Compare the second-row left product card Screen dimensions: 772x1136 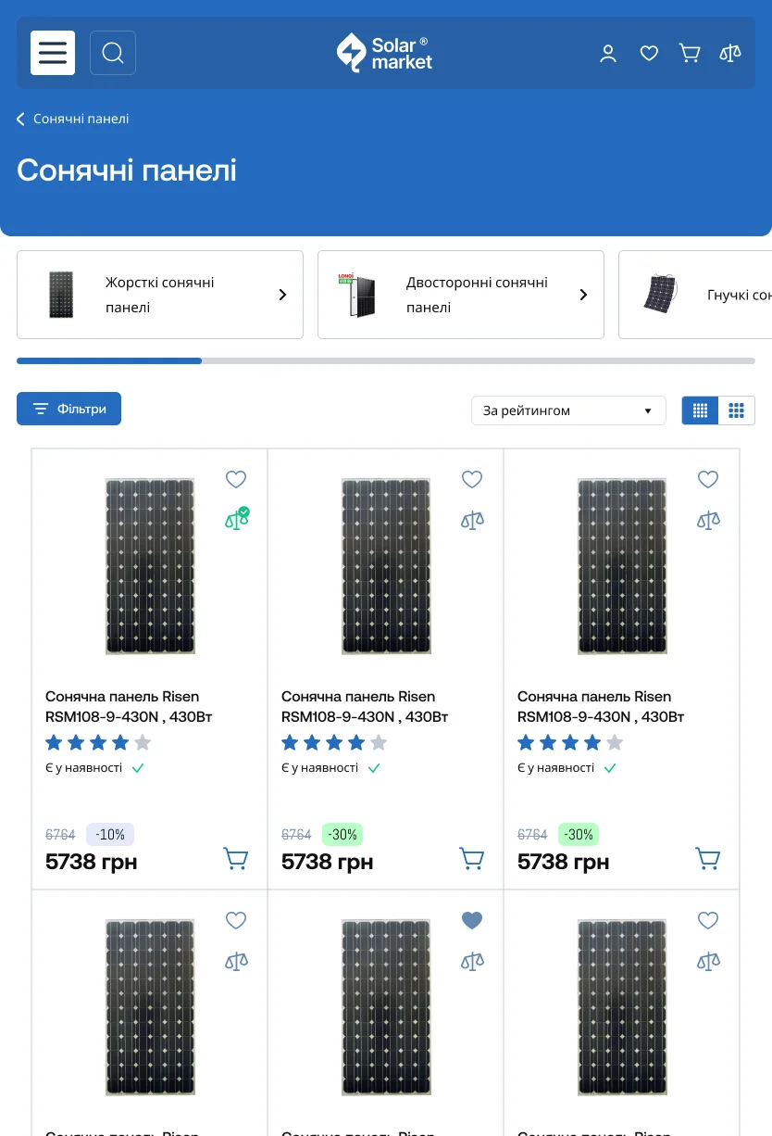pos(236,961)
